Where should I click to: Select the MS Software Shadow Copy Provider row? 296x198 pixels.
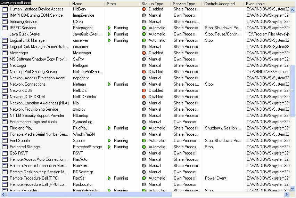tap(145, 59)
